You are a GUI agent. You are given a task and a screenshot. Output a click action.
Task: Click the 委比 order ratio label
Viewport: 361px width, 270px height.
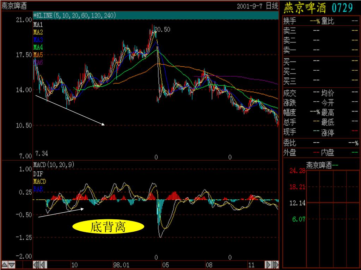[x=290, y=143]
